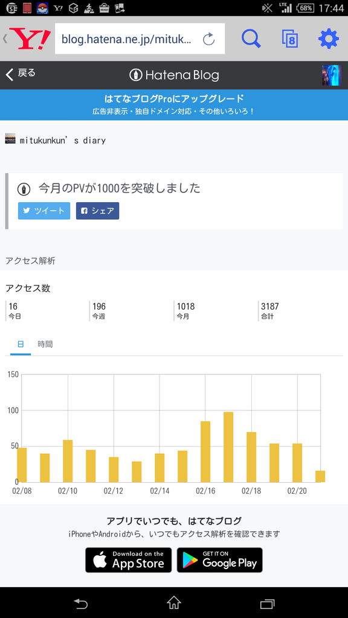Tap the アクセス数 label
This screenshot has width=348, height=618.
[x=28, y=288]
